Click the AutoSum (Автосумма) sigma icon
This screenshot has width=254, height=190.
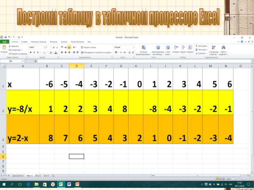pos(196,46)
